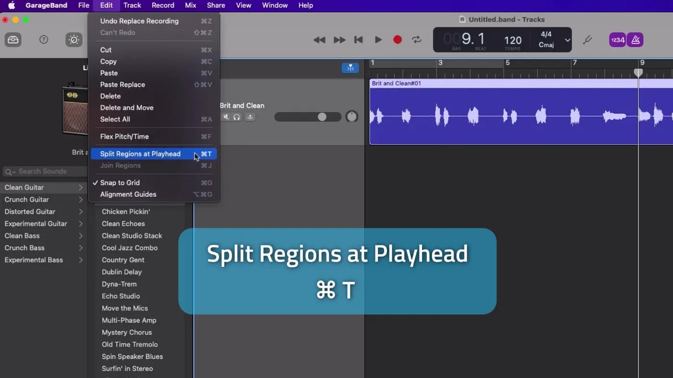This screenshot has width=673, height=378.
Task: Enable the metronome toggle
Action: [x=635, y=40]
